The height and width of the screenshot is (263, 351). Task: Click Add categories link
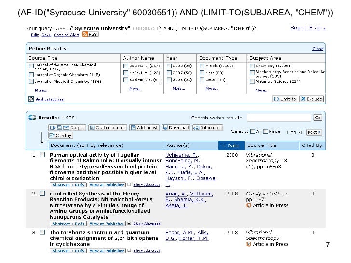coord(50,99)
